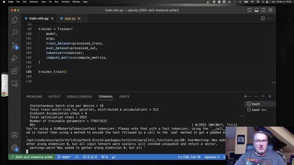The height and width of the screenshot is (165, 294).
Task: Select the first bash terminal
Action: click(260, 104)
